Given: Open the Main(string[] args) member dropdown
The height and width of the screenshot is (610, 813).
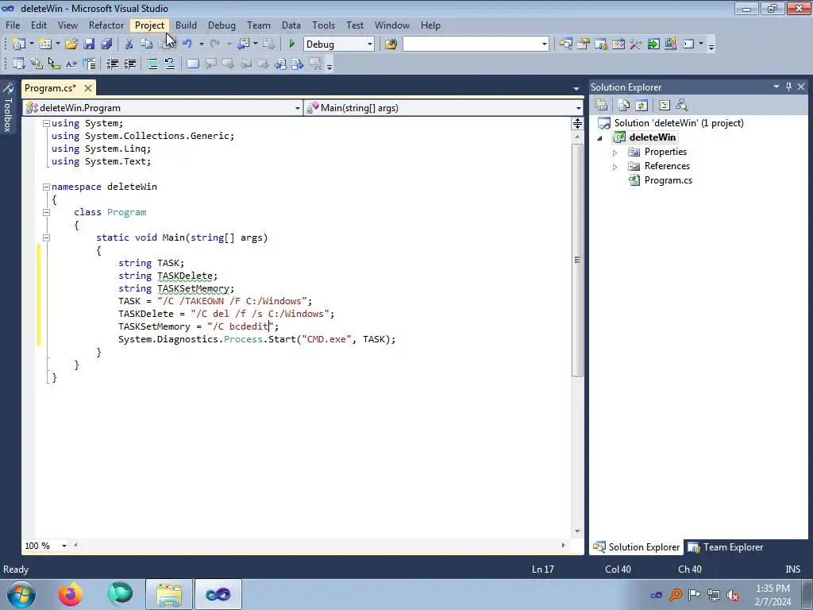Looking at the screenshot, I should 578,108.
